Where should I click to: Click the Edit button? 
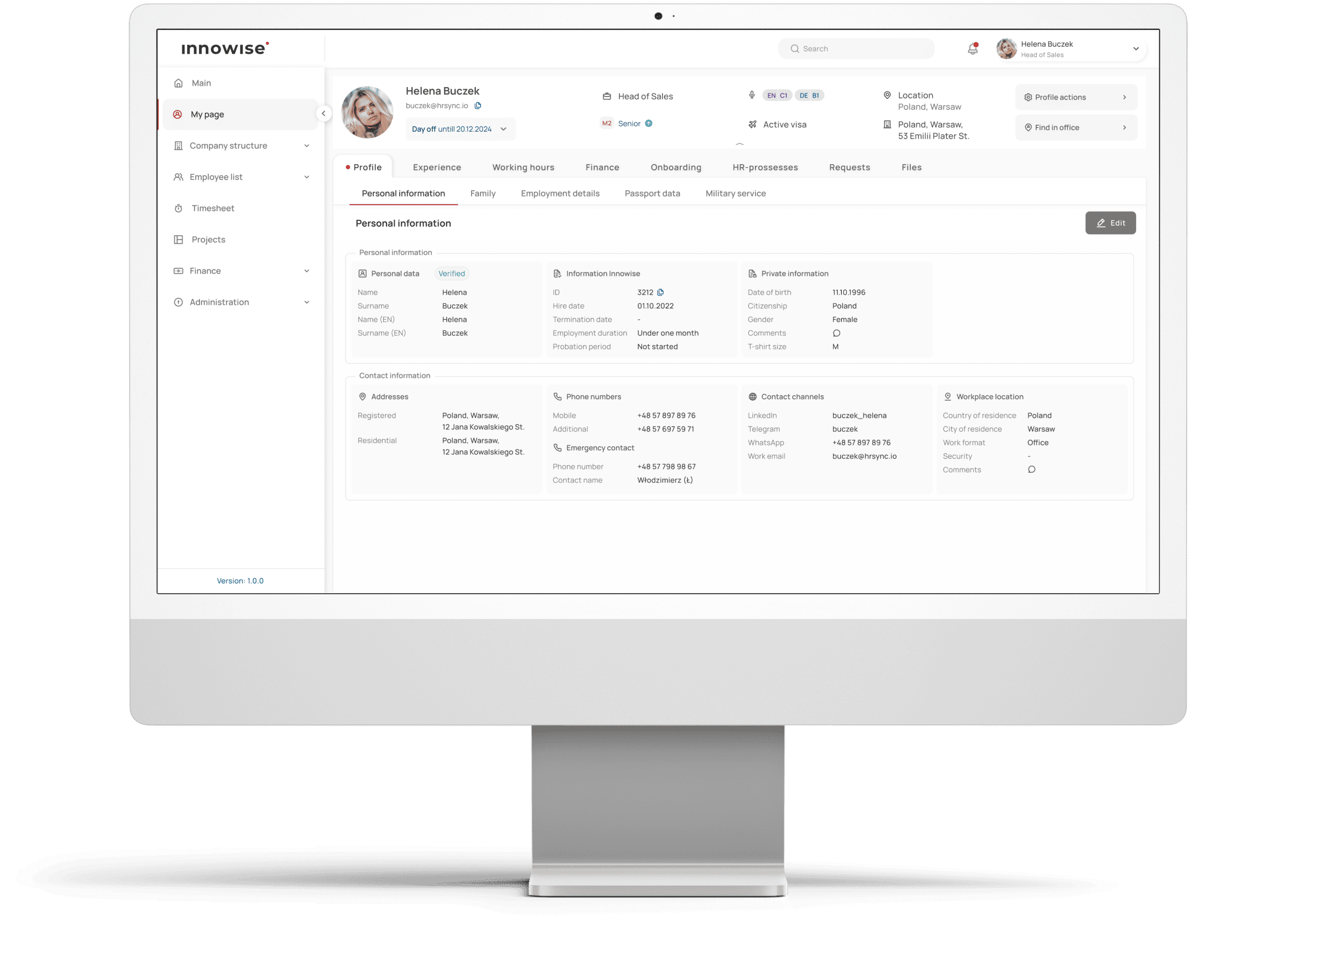[1110, 222]
